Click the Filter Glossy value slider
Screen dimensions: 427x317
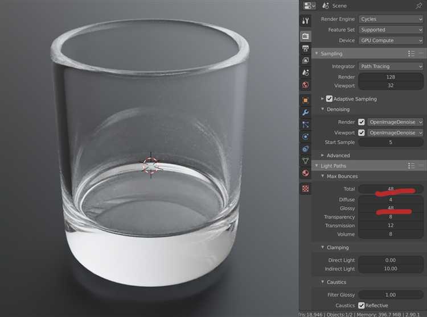pos(391,295)
